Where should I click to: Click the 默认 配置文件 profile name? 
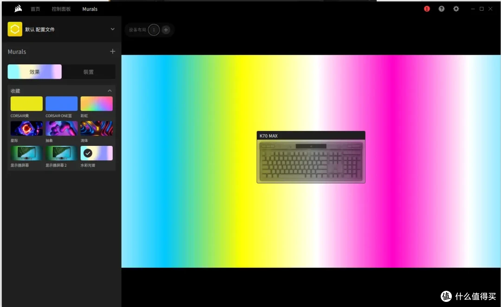pyautogui.click(x=40, y=29)
